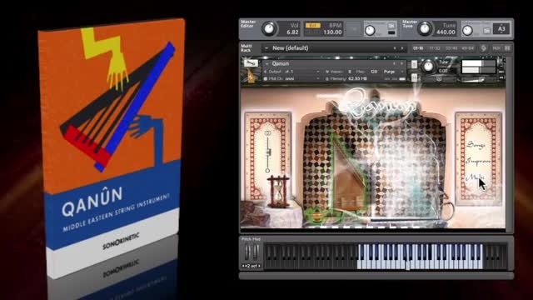Toggle the Ext BPM sync button
The width and height of the screenshot is (533, 300).
(312, 26)
